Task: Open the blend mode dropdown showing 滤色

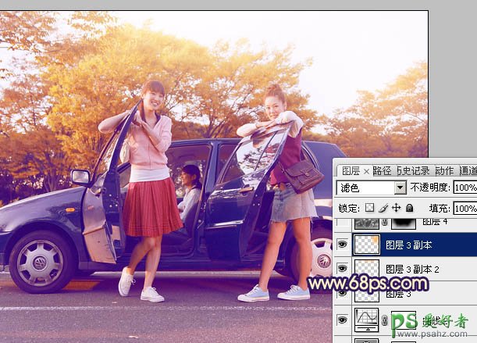Action: point(371,188)
